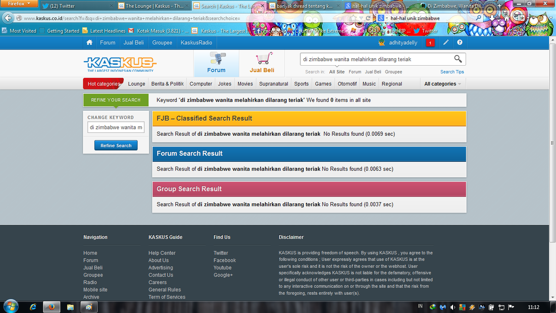Click the adhityadelly user avatar icon
This screenshot has height=313, width=556.
coord(381,43)
